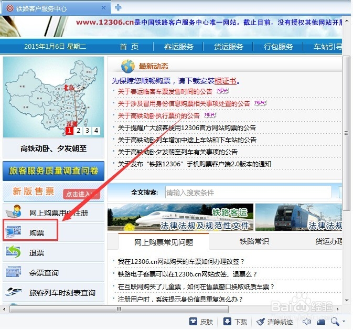Click the horizontal scrollbar thumb
The height and width of the screenshot is (330, 353).
click(119, 309)
